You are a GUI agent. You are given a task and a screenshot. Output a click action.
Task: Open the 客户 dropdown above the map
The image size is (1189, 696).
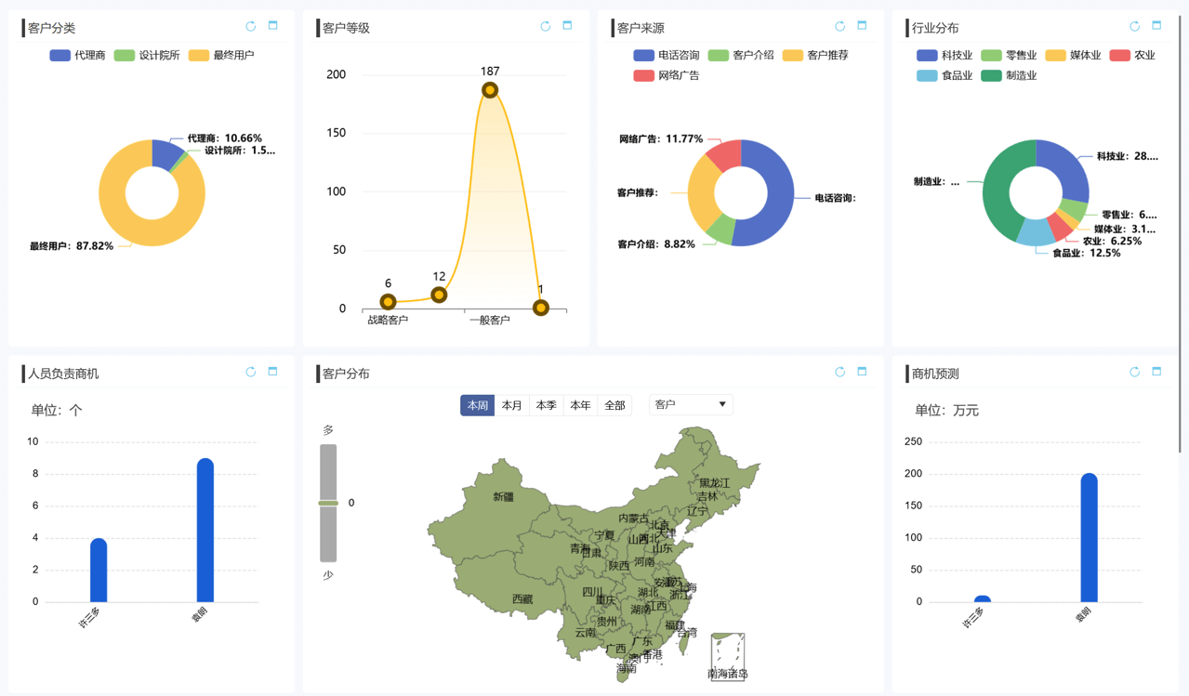[690, 404]
